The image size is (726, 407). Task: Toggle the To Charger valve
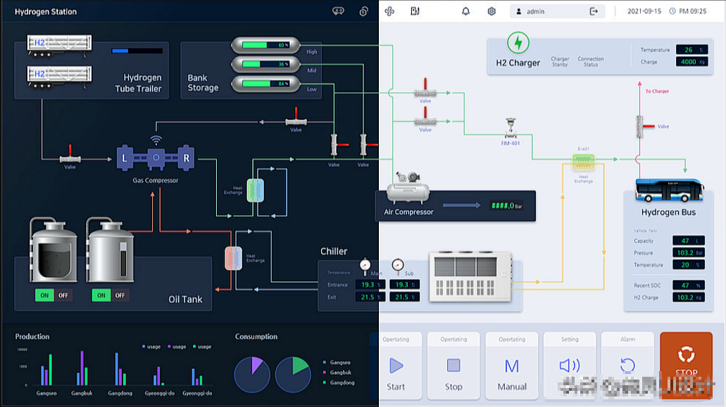(646, 126)
